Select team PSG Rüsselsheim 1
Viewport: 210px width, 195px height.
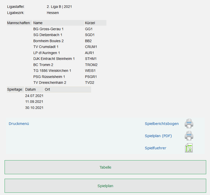49,76
